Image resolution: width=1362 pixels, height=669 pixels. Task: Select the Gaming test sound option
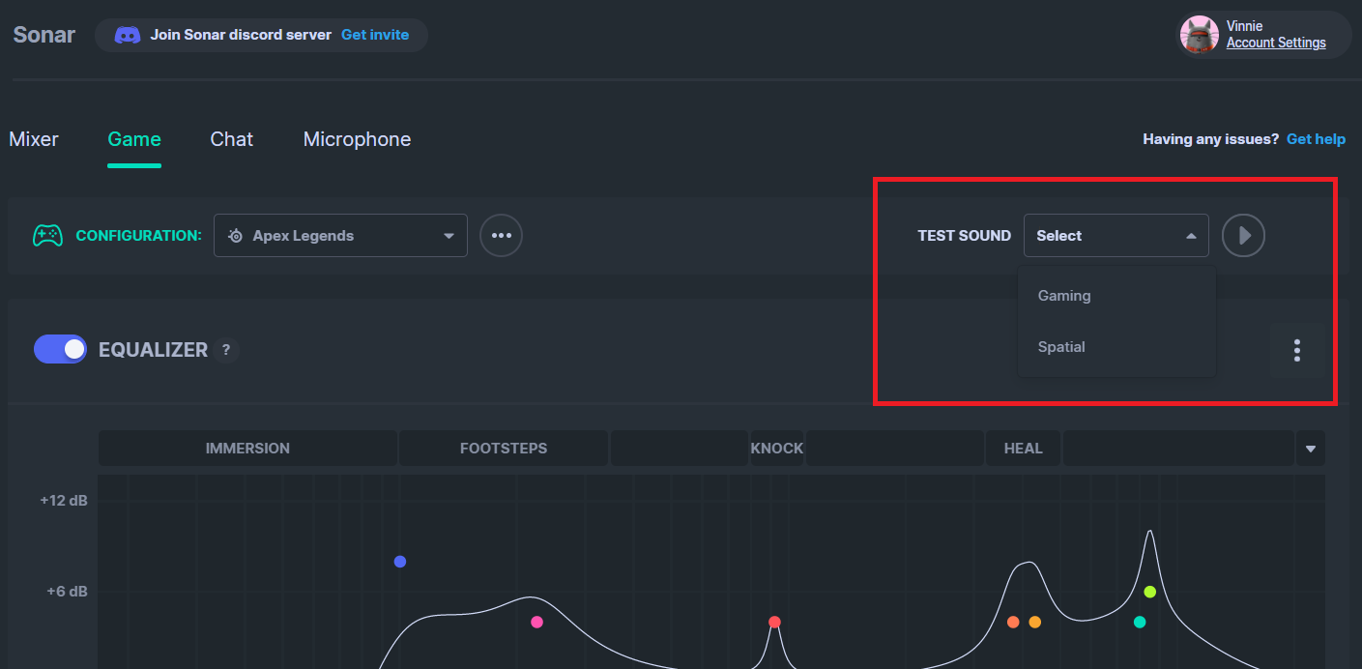1063,295
